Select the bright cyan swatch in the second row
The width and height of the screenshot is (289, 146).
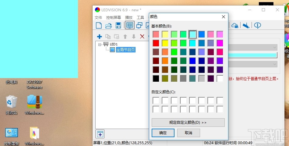coord(192,43)
